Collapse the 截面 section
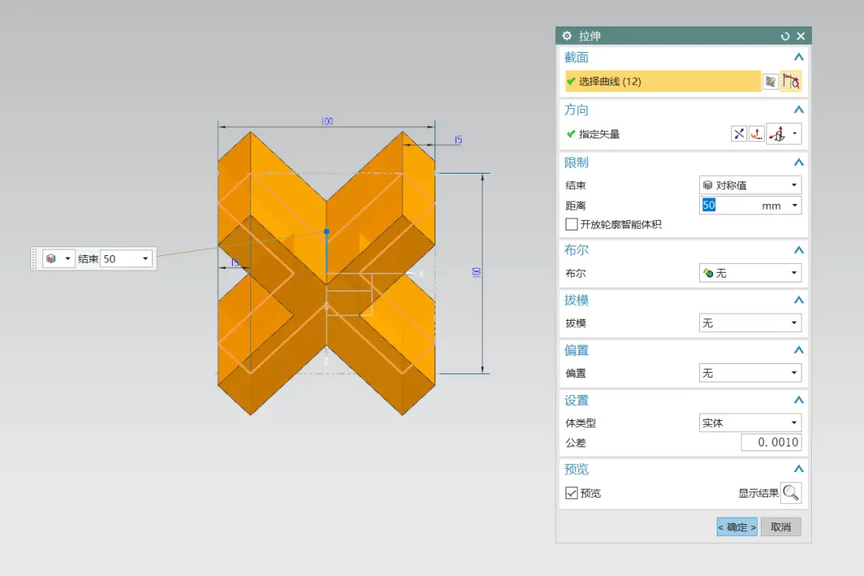864x576 pixels. click(x=798, y=58)
